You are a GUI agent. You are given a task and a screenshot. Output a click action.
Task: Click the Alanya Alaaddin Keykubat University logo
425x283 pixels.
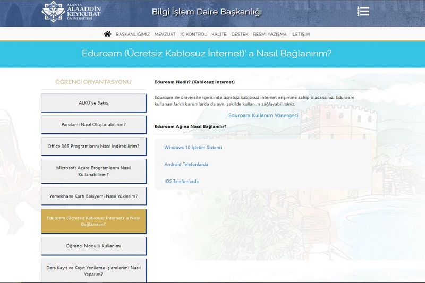coord(71,12)
